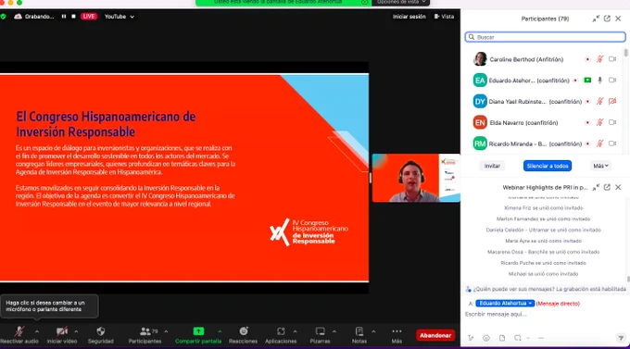
Task: Toggle Diana Yael Rubinstein's muted microphone
Action: 599,101
